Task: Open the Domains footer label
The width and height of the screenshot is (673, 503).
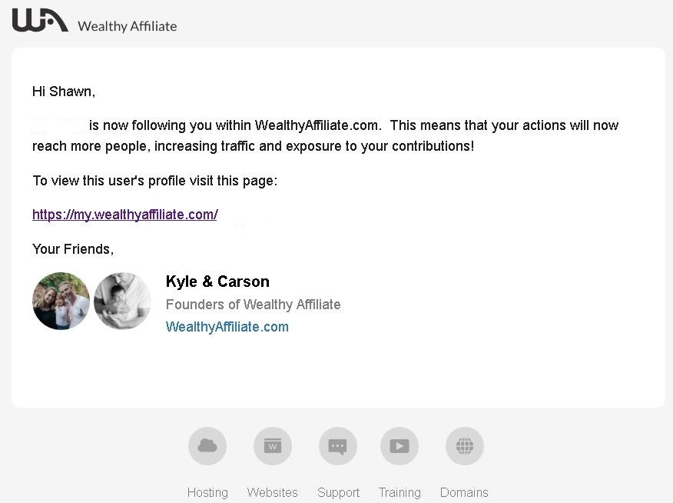Action: tap(464, 492)
